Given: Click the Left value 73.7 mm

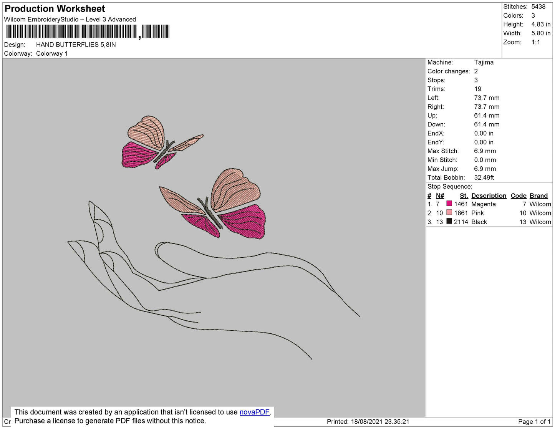Looking at the screenshot, I should [487, 98].
